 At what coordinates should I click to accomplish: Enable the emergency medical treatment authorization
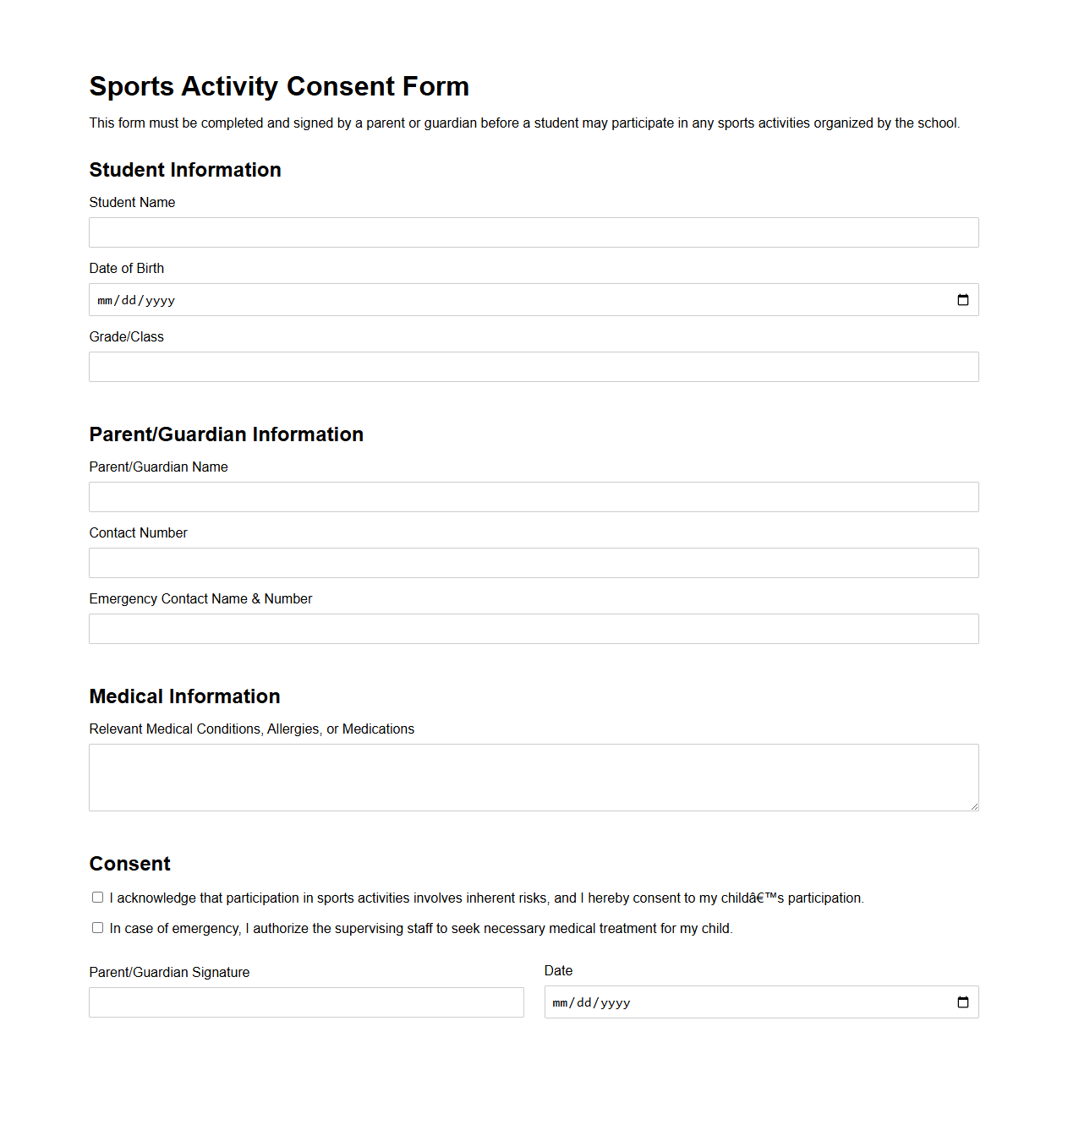[97, 927]
